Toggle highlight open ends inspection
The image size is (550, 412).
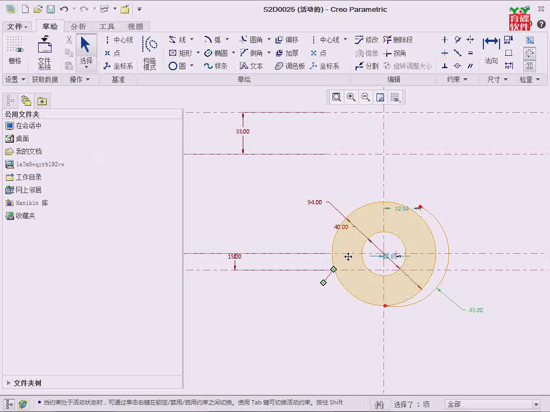530,53
